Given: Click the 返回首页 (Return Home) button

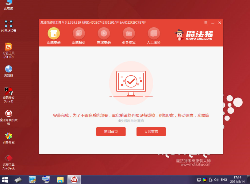Looking at the screenshot, I should coord(111,131).
